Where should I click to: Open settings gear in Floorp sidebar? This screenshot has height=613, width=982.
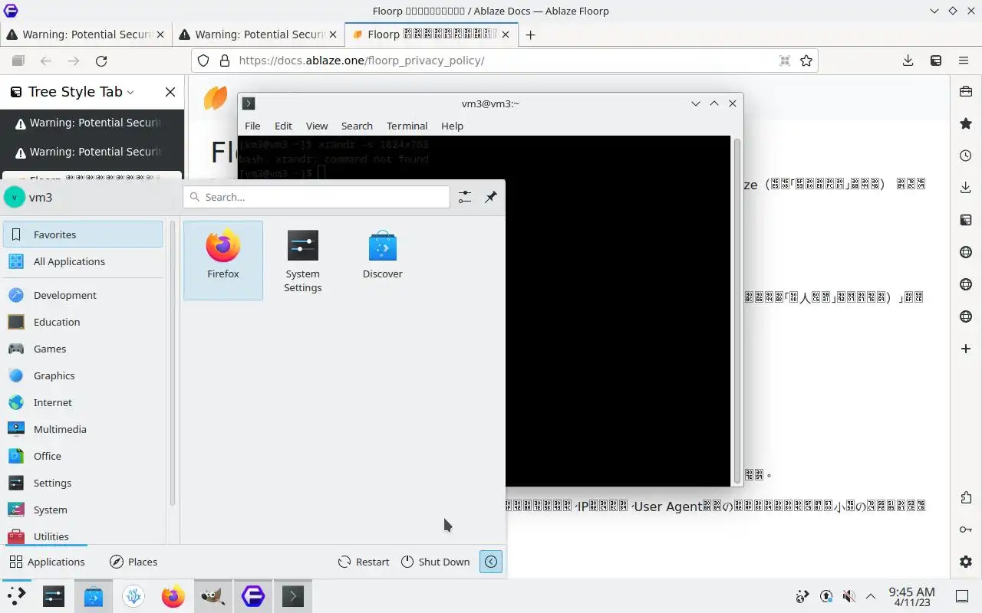[x=966, y=562]
